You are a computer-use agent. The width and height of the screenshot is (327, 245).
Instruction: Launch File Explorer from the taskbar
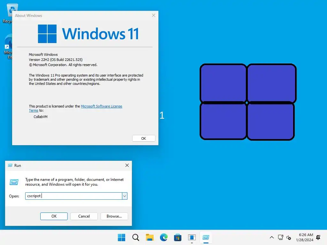(149, 237)
